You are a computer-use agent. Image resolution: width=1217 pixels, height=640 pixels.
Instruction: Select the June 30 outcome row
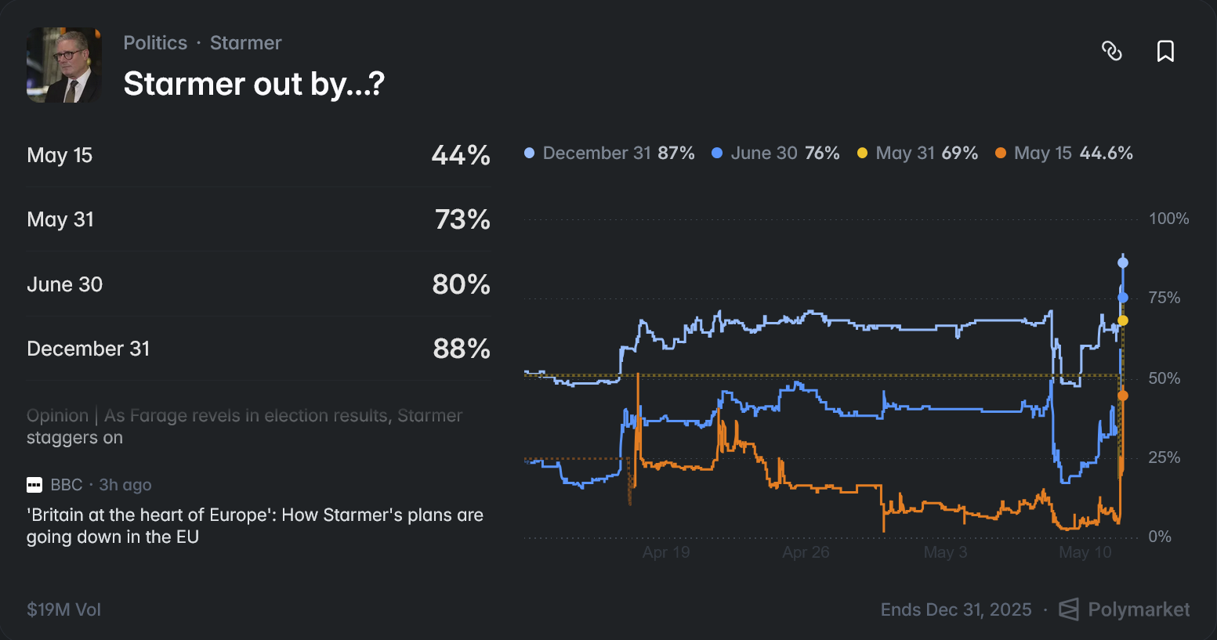[259, 284]
